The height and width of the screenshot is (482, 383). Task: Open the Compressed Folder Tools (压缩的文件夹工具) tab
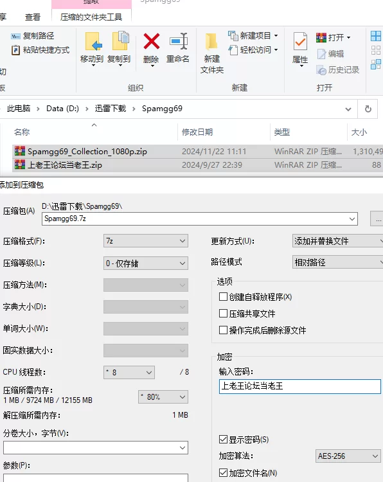tap(91, 17)
